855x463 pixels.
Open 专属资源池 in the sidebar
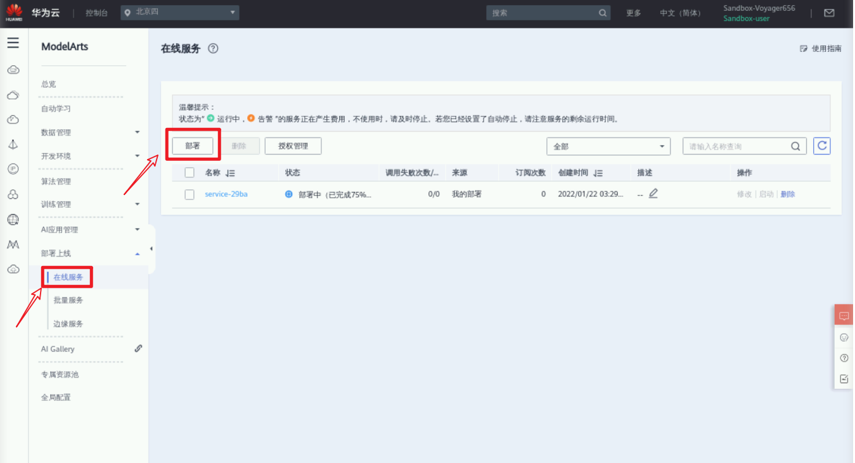[x=60, y=374]
